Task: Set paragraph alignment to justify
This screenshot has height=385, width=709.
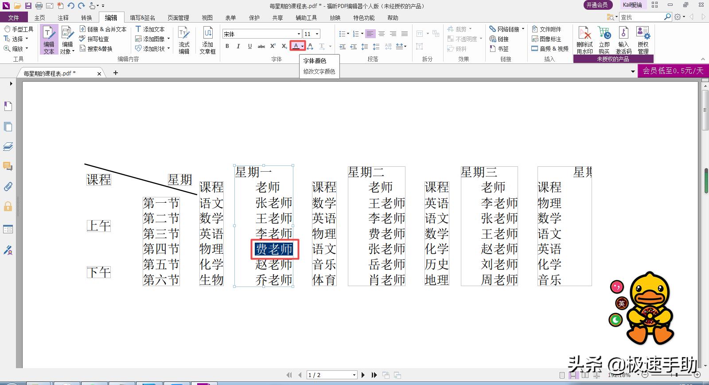Action: click(405, 34)
